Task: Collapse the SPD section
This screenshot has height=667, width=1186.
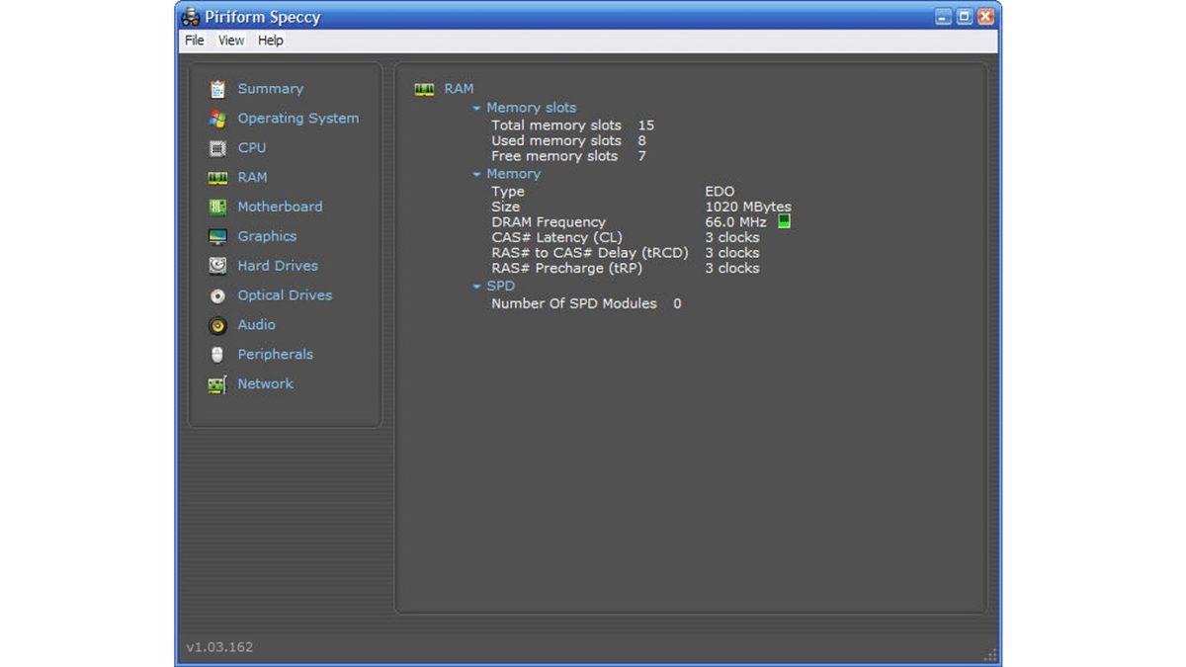Action: pos(476,287)
